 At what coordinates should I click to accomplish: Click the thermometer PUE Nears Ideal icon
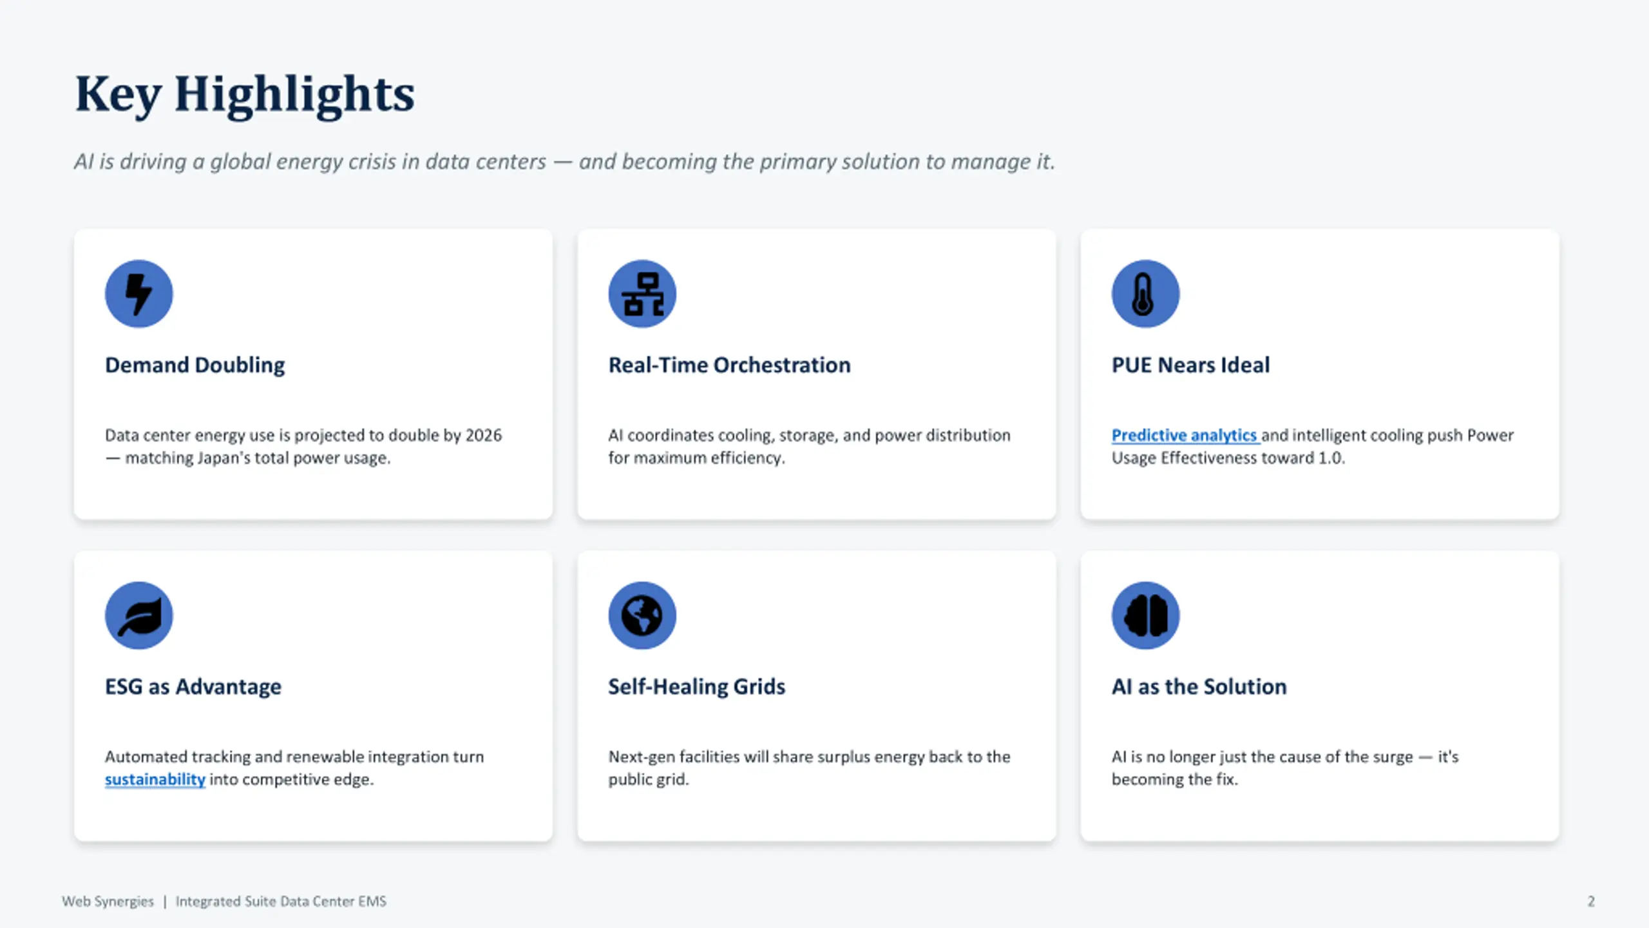pos(1145,294)
